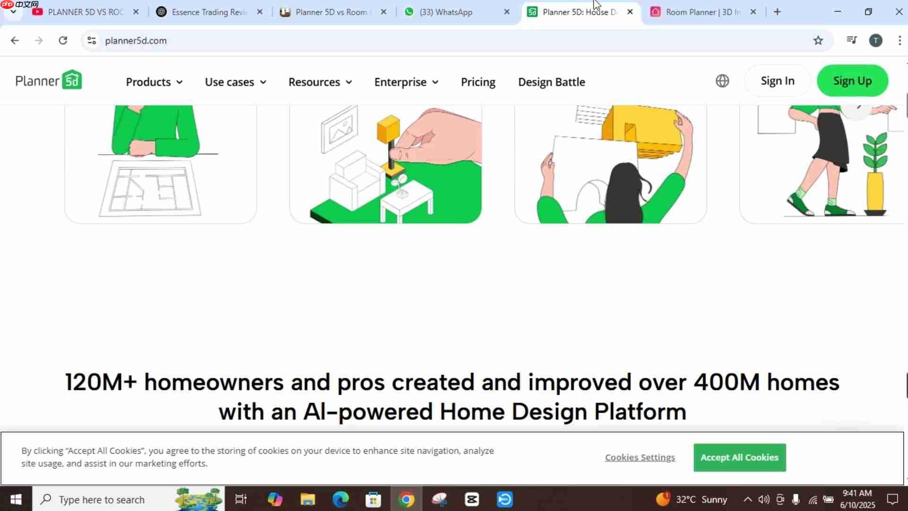This screenshot has height=511, width=908.
Task: Open Chrome profile avatar T
Action: (876, 41)
